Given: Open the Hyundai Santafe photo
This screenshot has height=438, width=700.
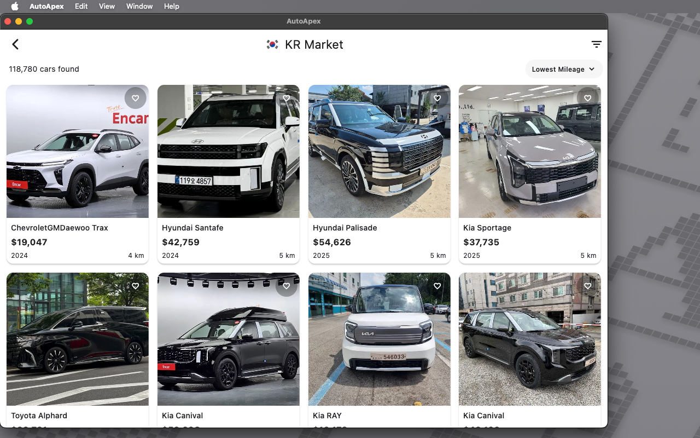Looking at the screenshot, I should 229,151.
